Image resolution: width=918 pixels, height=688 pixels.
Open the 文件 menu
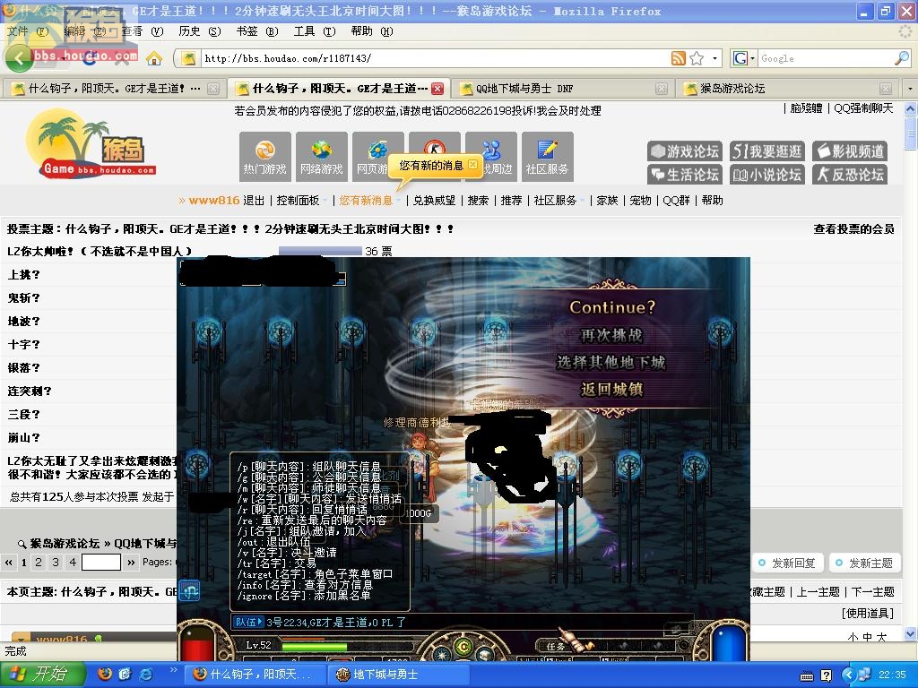tap(27, 31)
